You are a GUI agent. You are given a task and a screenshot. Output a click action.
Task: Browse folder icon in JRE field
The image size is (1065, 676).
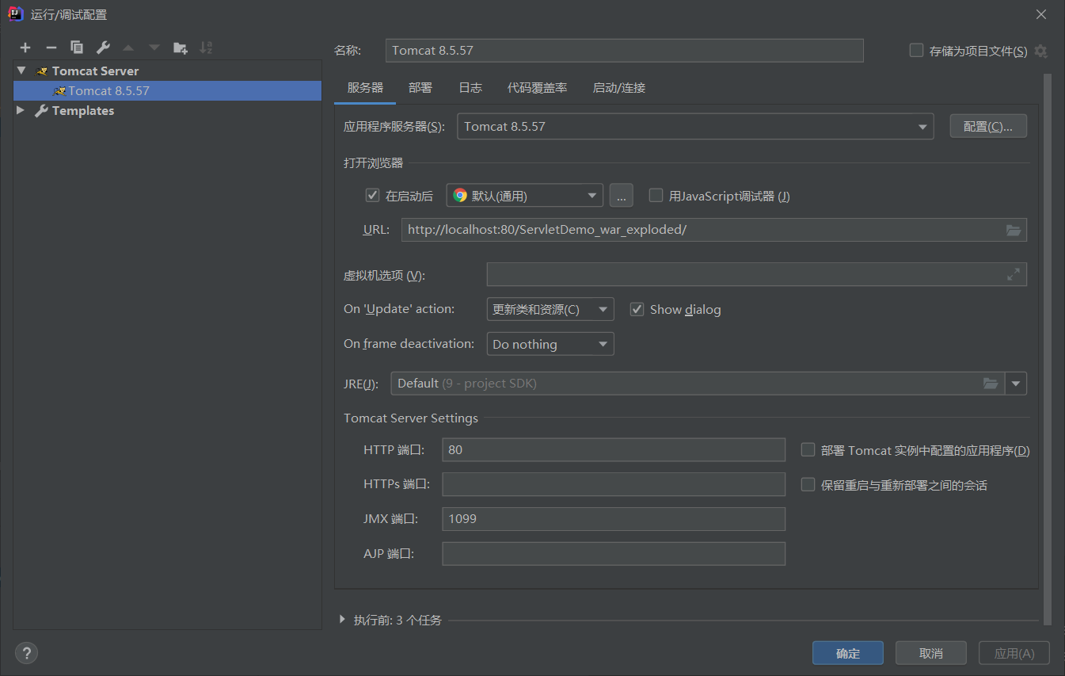991,384
